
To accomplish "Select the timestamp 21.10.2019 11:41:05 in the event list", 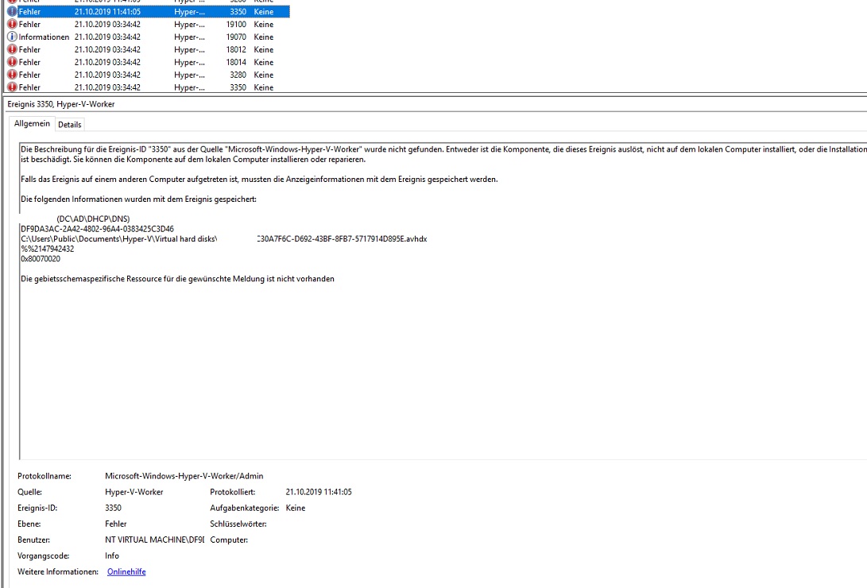I will click(107, 12).
